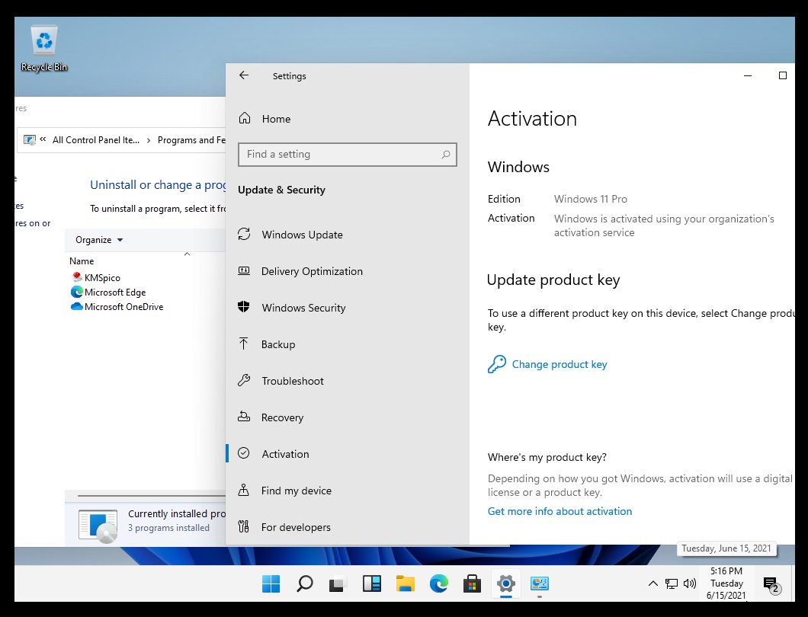Image resolution: width=808 pixels, height=617 pixels.
Task: Click the Troubleshoot wrench icon
Action: pyautogui.click(x=244, y=381)
